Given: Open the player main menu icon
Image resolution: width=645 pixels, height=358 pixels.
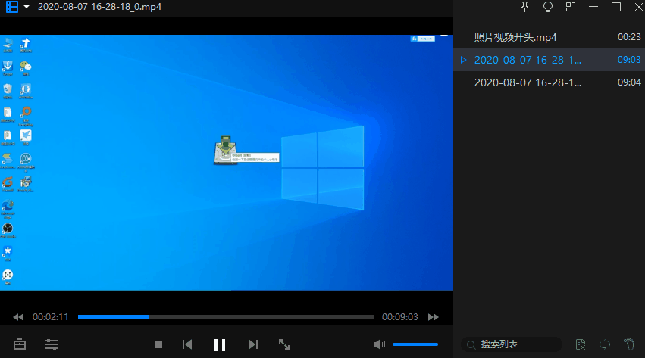Looking at the screenshot, I should coord(12,7).
